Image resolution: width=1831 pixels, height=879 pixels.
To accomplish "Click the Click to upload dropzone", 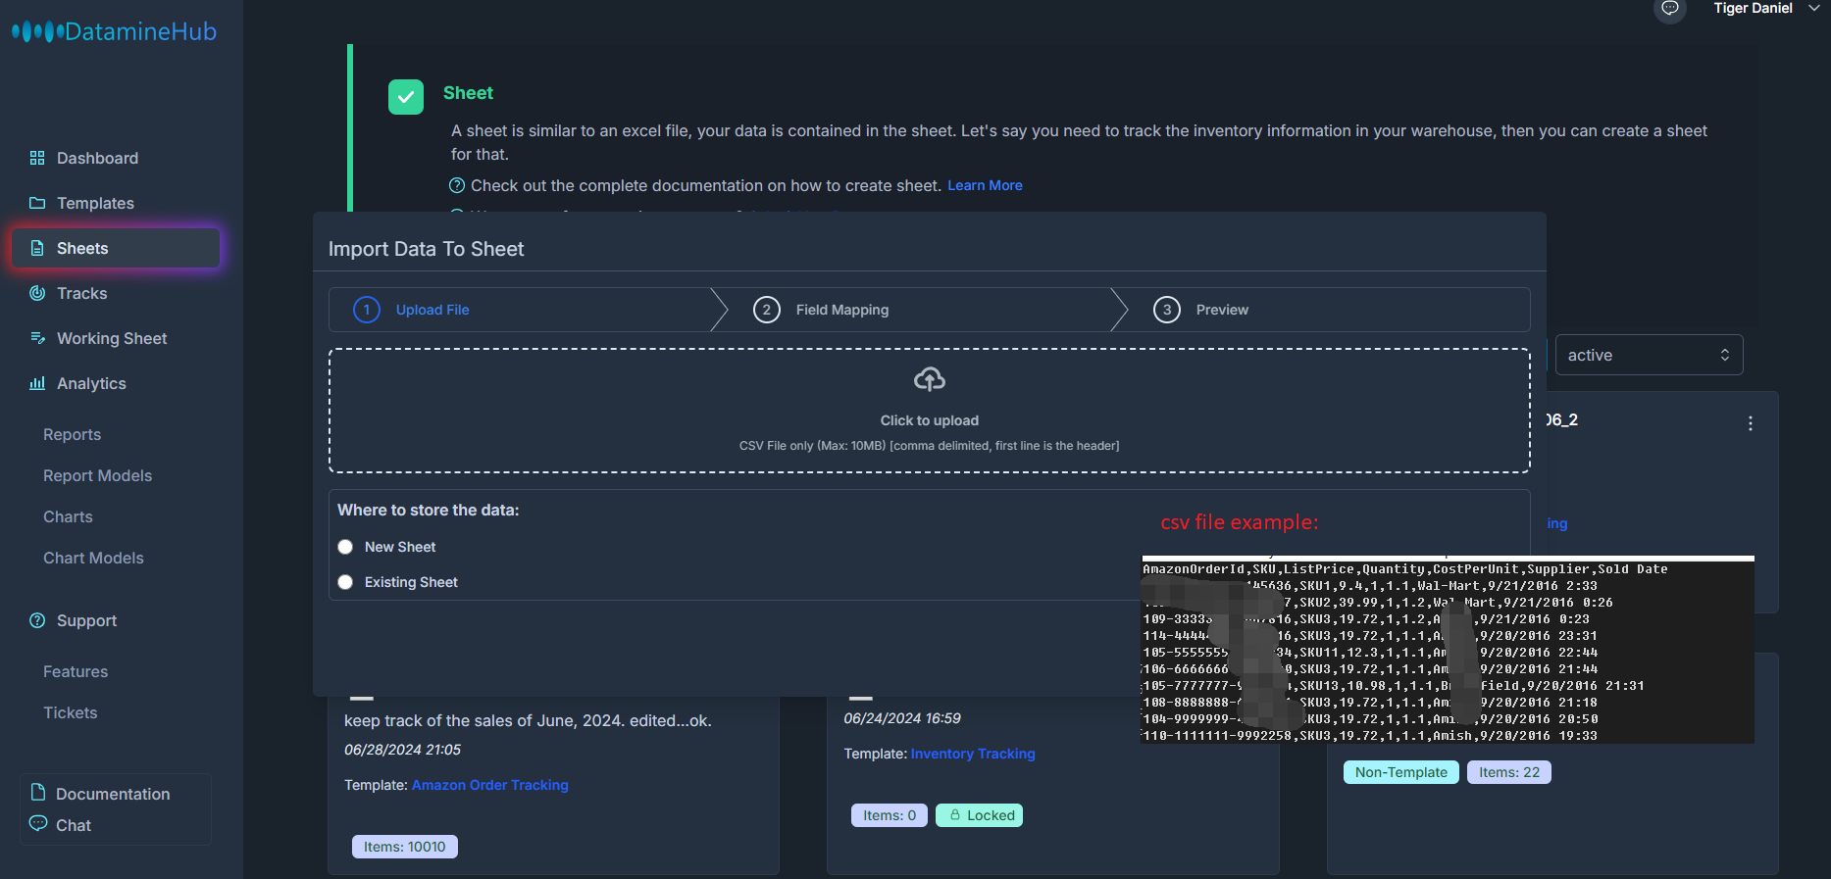I will click(x=930, y=411).
